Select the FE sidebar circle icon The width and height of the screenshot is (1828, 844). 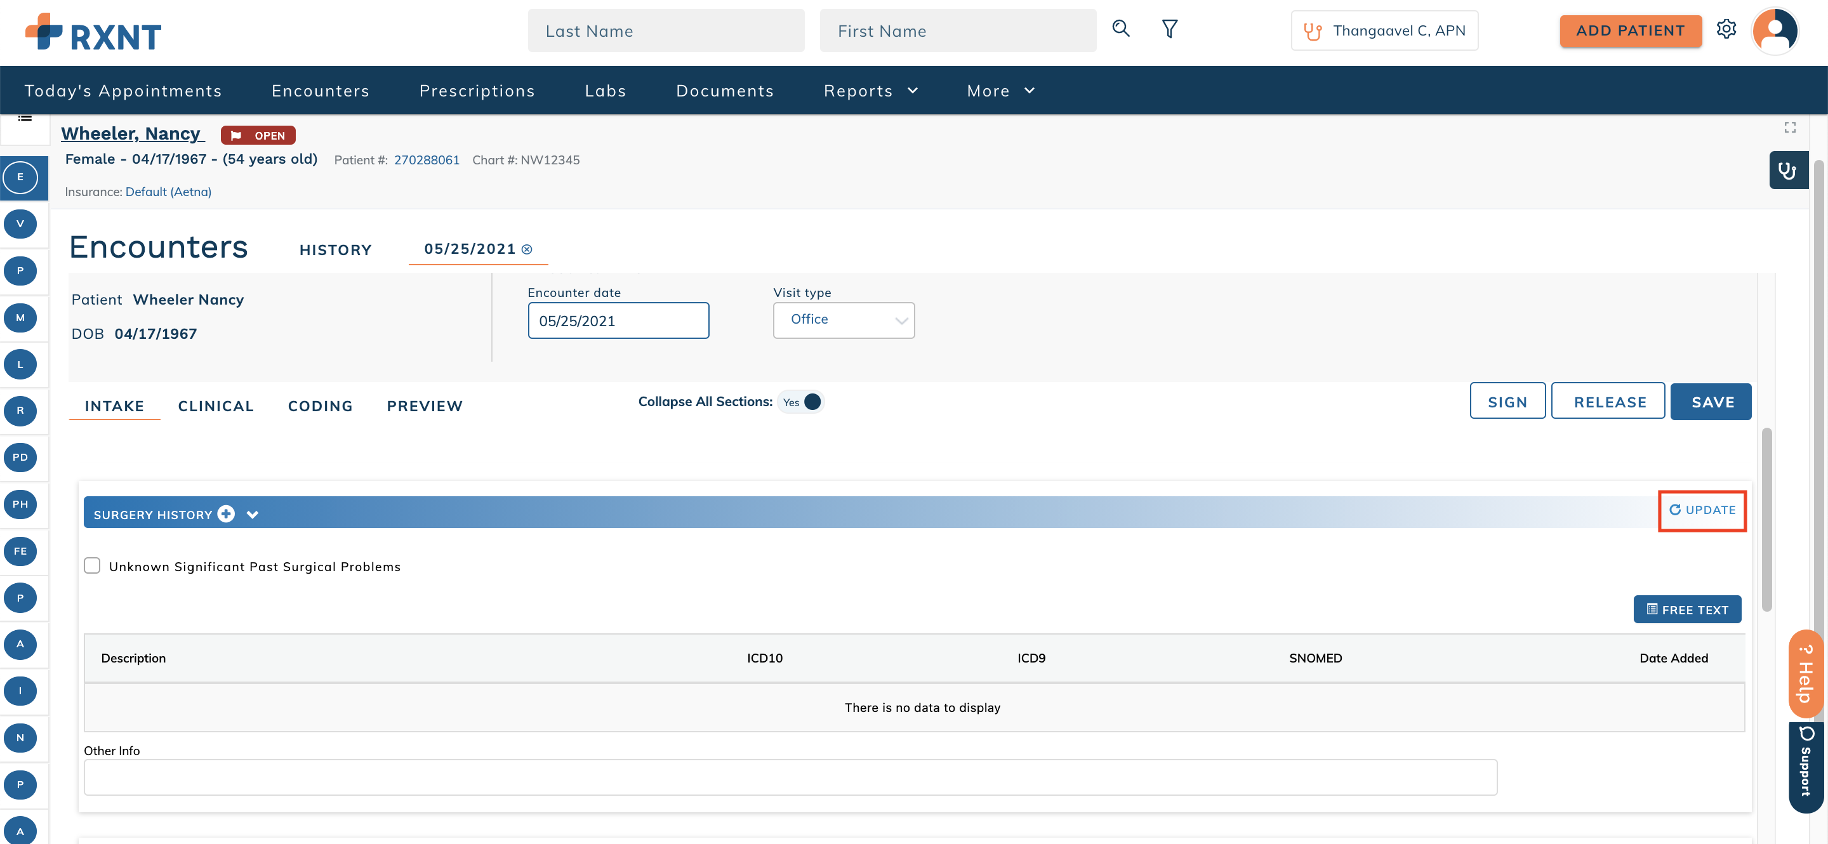pyautogui.click(x=20, y=551)
